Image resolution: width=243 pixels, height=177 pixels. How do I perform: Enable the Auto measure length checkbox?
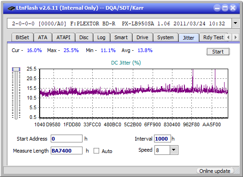[x=96, y=151]
